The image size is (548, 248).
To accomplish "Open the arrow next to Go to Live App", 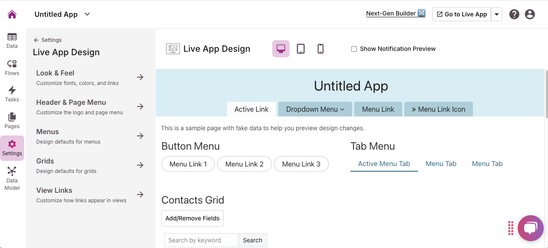I will point(497,14).
